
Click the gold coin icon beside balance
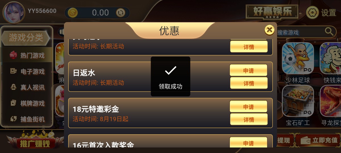click(73, 13)
